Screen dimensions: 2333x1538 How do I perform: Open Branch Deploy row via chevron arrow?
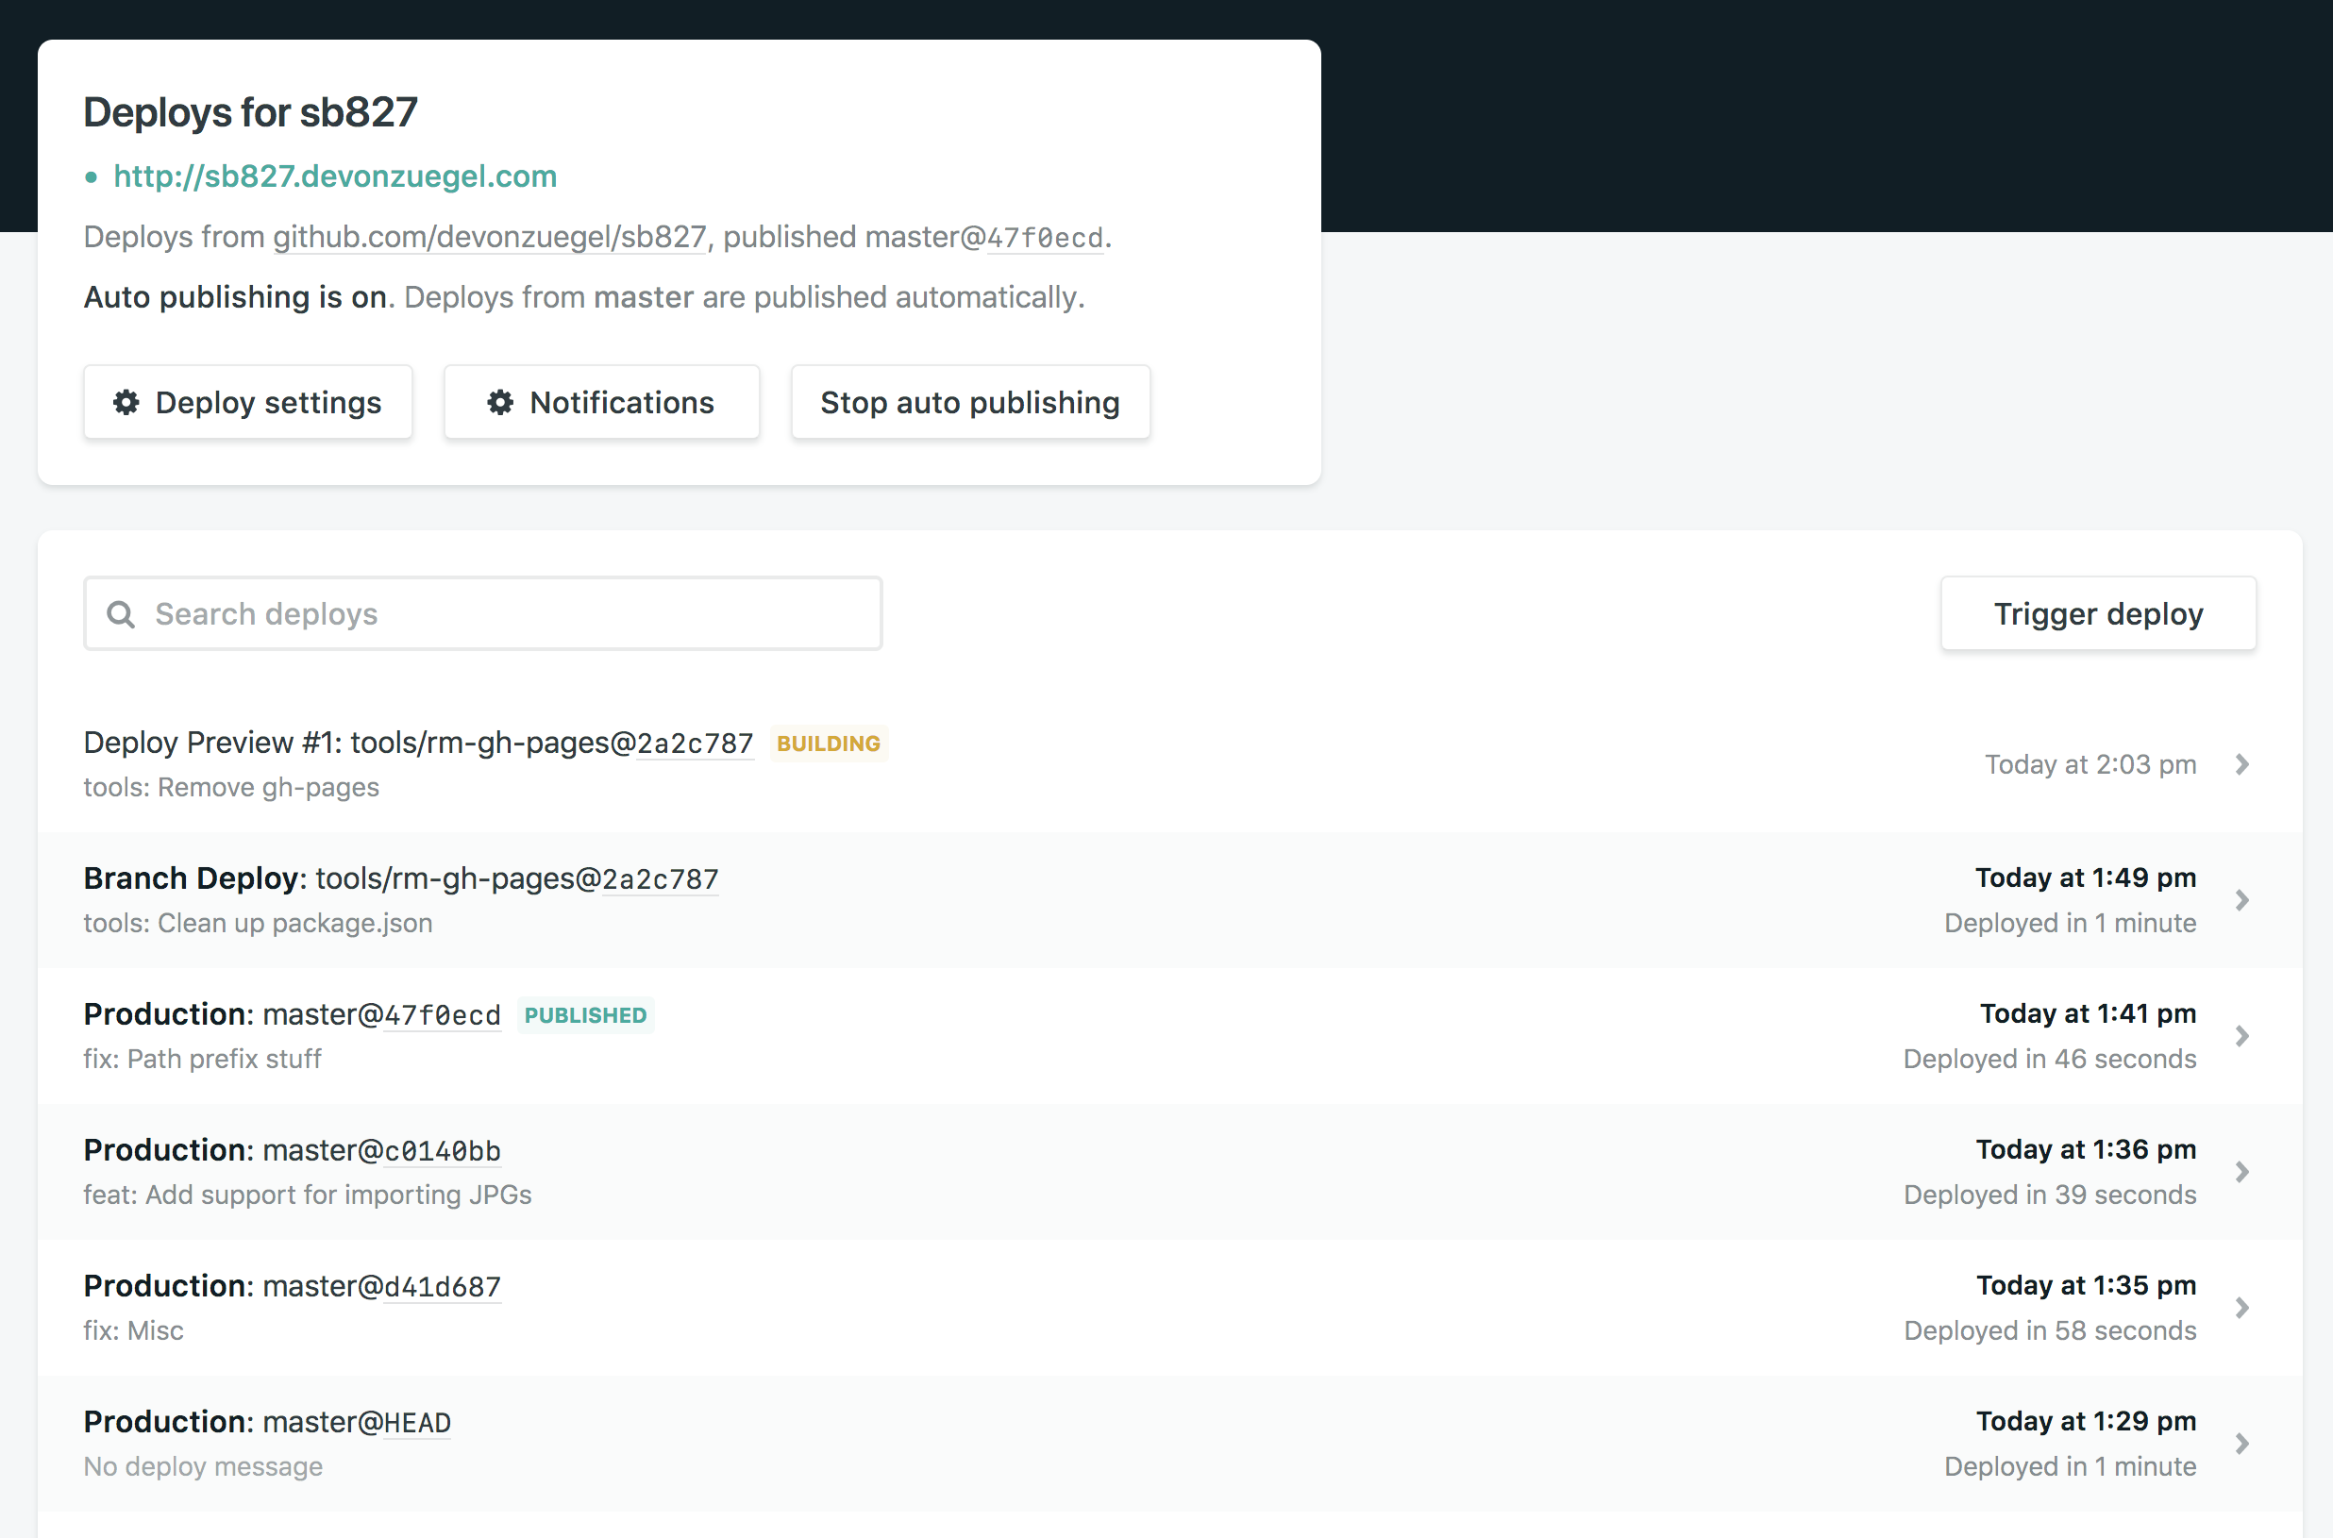[2241, 900]
